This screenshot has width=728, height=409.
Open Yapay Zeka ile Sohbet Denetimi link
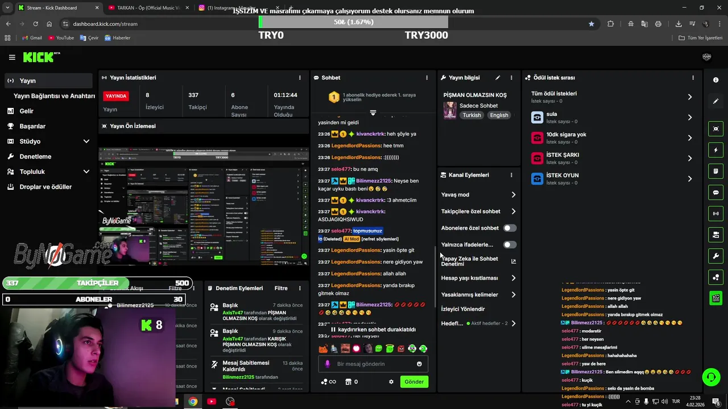click(x=478, y=261)
